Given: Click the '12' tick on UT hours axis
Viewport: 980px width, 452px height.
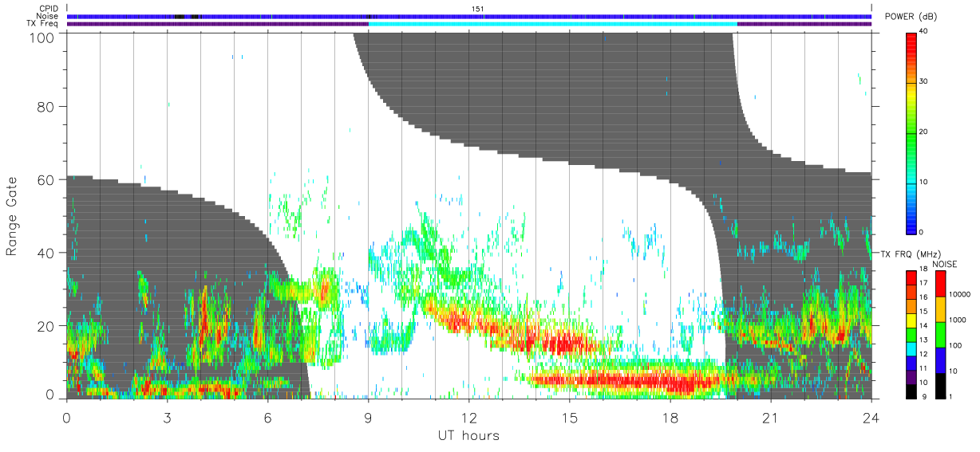Looking at the screenshot, I should pos(468,417).
